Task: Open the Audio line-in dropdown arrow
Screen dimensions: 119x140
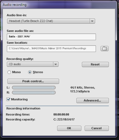Action: (92, 21)
